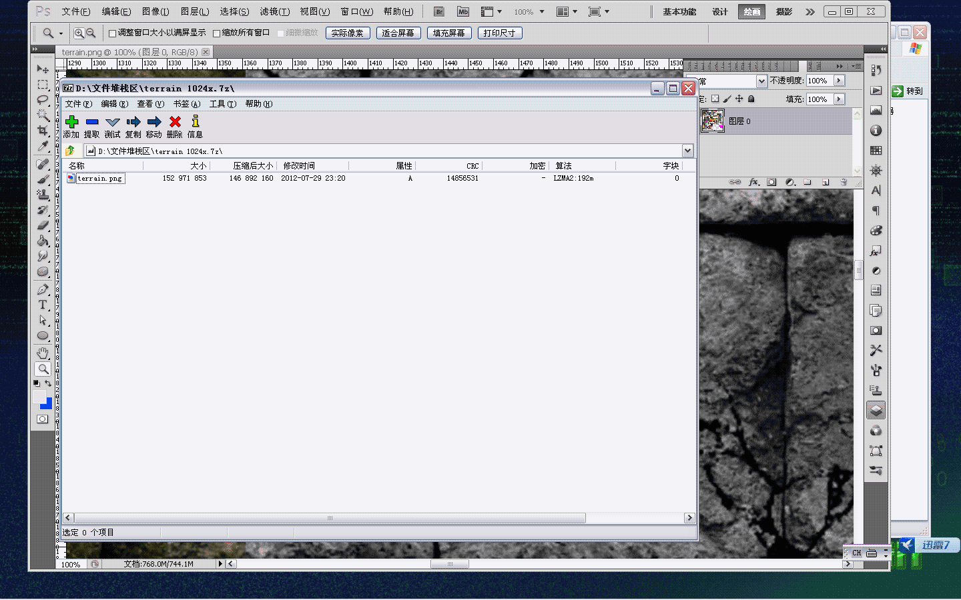Click the 适合屏幕 button
Viewport: 961px width, 600px height.
[398, 33]
